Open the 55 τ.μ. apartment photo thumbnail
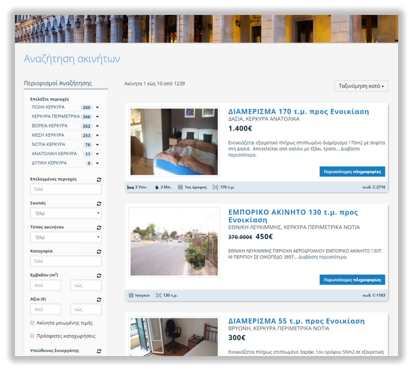 pyautogui.click(x=174, y=337)
